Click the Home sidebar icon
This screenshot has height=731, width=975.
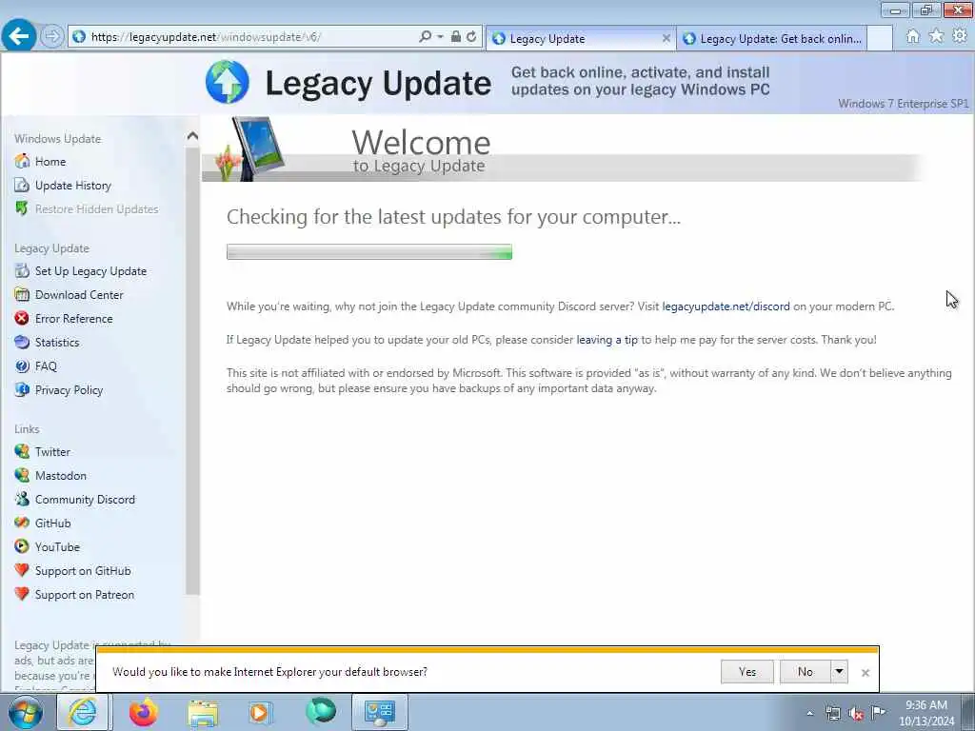pyautogui.click(x=22, y=161)
